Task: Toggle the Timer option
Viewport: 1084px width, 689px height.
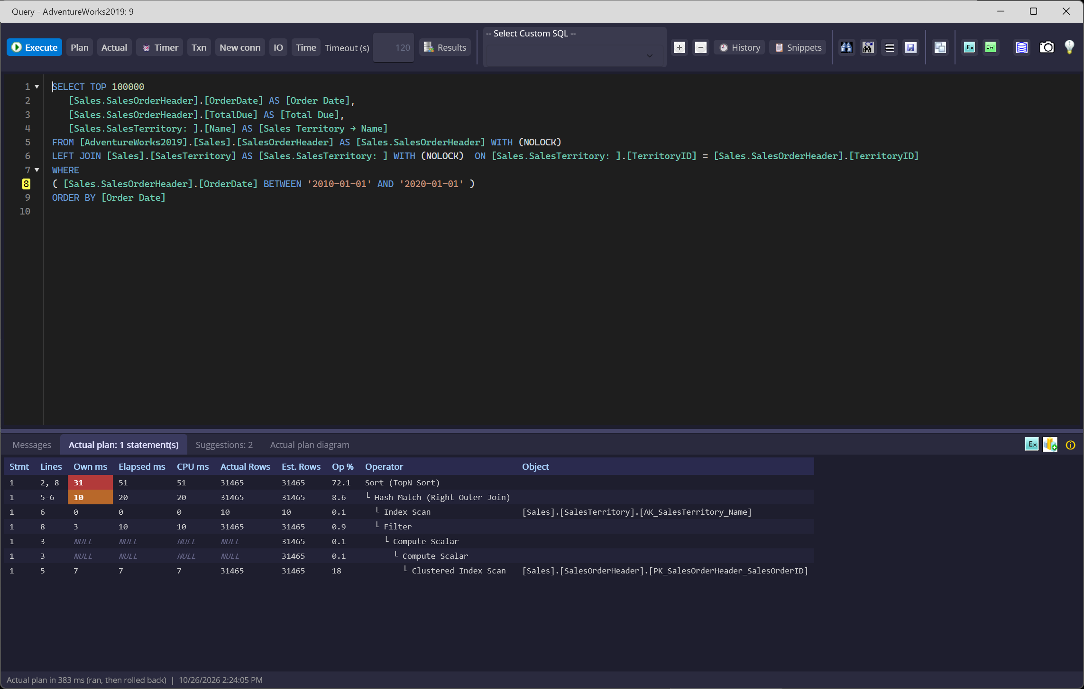Action: tap(160, 47)
